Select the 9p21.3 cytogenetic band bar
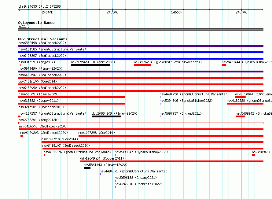This screenshot has width=272, height=199. coord(141,30)
